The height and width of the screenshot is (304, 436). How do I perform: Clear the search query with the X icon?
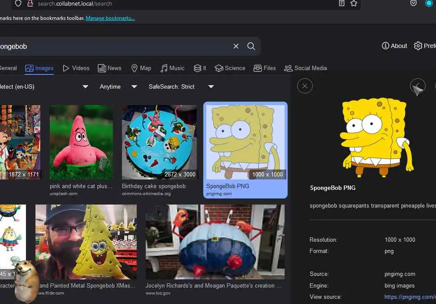[236, 46]
